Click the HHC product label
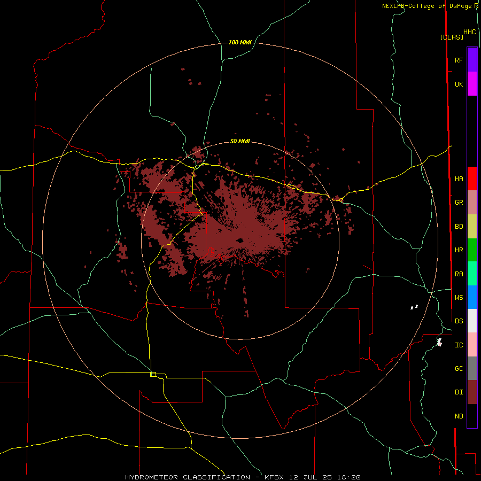 coord(470,32)
